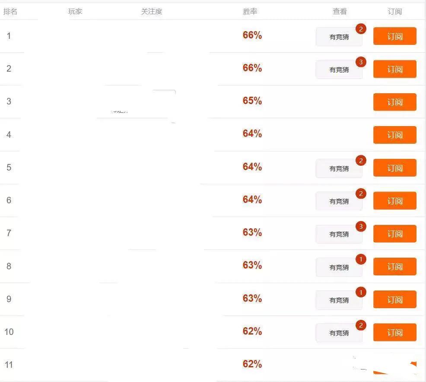
Task: Click the 订阅 button for rank 1
Action: (394, 36)
